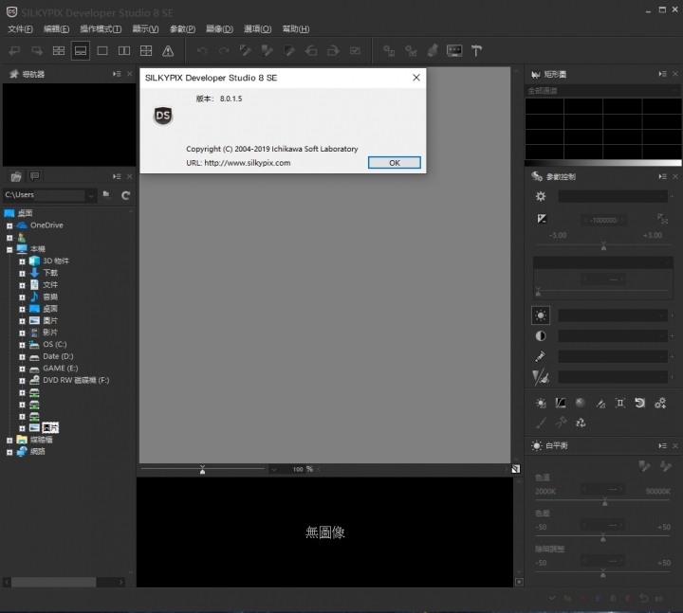Select the 下載 folder in tree
This screenshot has height=613, width=683.
coord(50,273)
